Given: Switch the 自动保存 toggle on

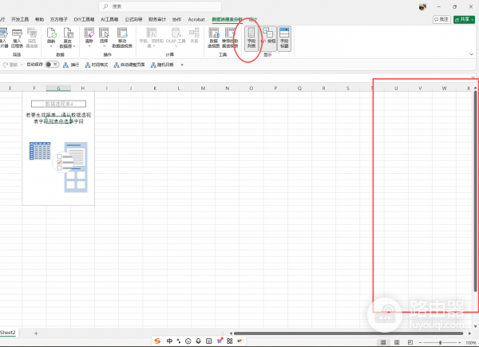Looking at the screenshot, I should coord(49,65).
